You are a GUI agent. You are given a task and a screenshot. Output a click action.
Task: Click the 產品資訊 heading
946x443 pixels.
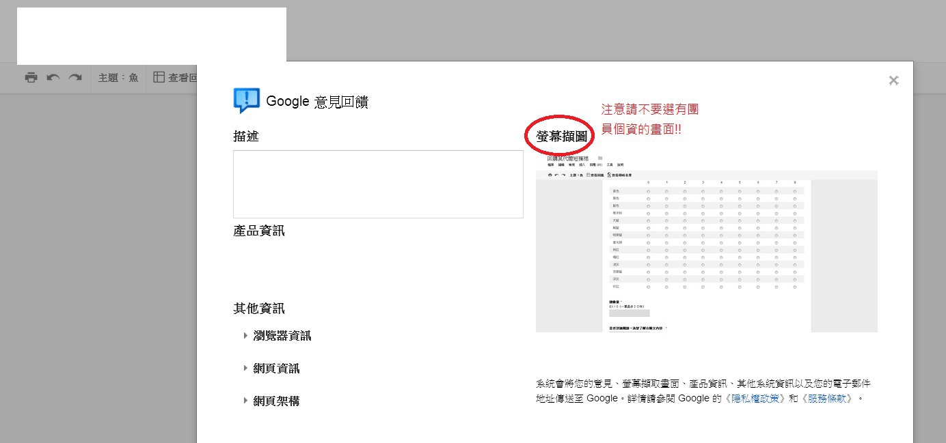coord(259,231)
